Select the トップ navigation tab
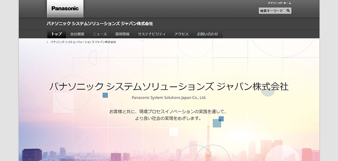The height and width of the screenshot is (161, 338). pyautogui.click(x=56, y=34)
